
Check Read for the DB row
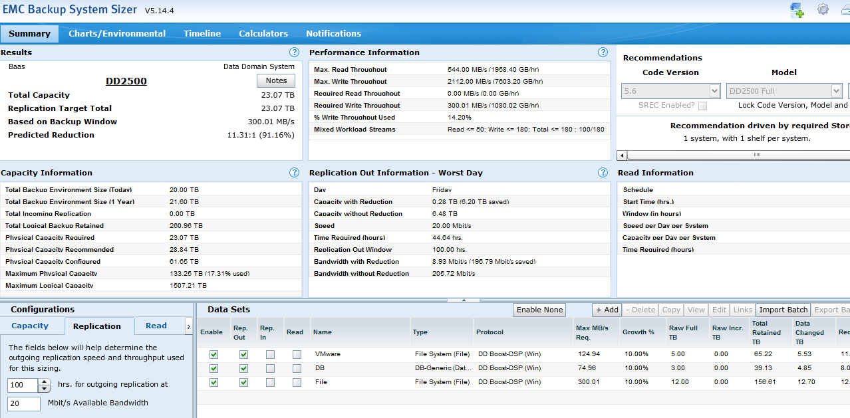pos(297,368)
